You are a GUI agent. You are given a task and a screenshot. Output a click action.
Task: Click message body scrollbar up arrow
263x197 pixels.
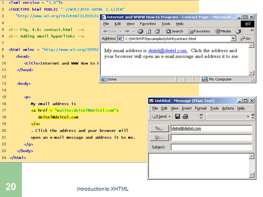pyautogui.click(x=251, y=156)
